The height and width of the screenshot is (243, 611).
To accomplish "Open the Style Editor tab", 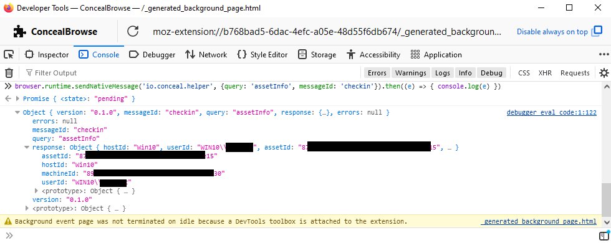I will (262, 55).
